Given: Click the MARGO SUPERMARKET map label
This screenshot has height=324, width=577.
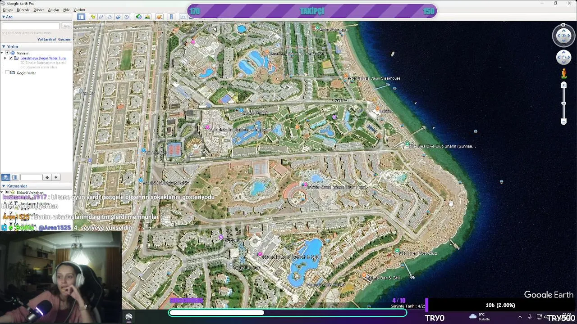Looking at the screenshot, I should pyautogui.click(x=167, y=183).
